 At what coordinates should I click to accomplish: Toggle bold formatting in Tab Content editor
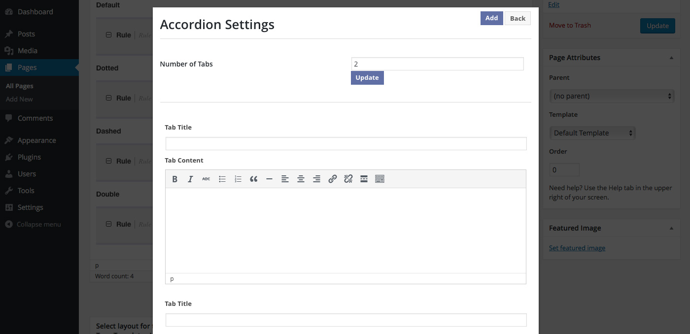click(x=174, y=179)
